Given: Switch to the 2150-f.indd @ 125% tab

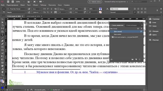Looking at the screenshot, I should 33,16.
